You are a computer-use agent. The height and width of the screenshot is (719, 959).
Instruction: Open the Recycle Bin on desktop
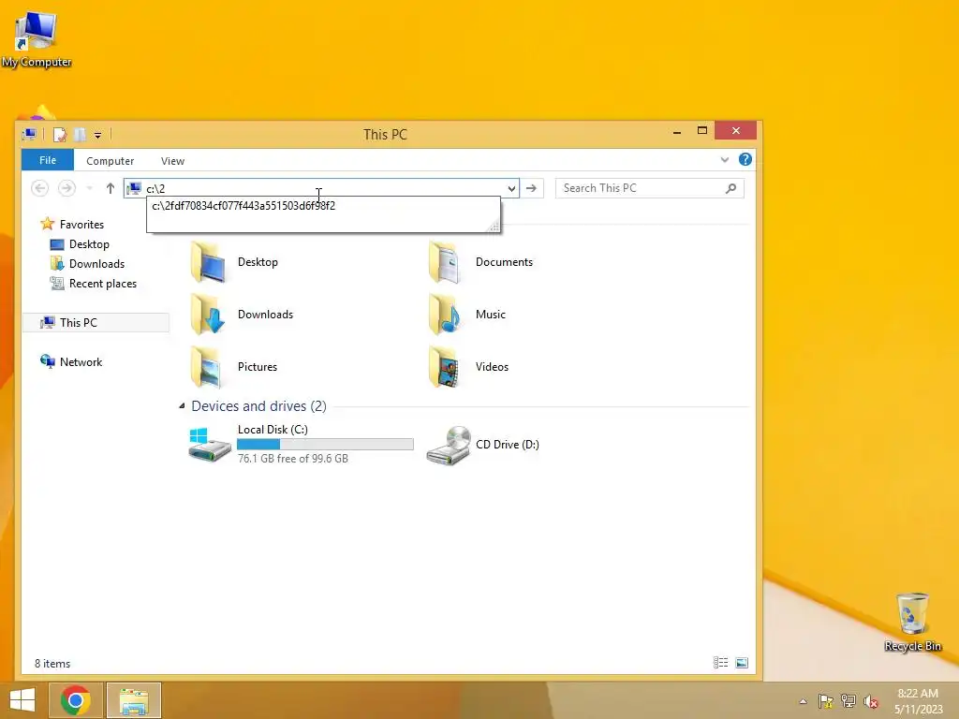click(x=912, y=622)
